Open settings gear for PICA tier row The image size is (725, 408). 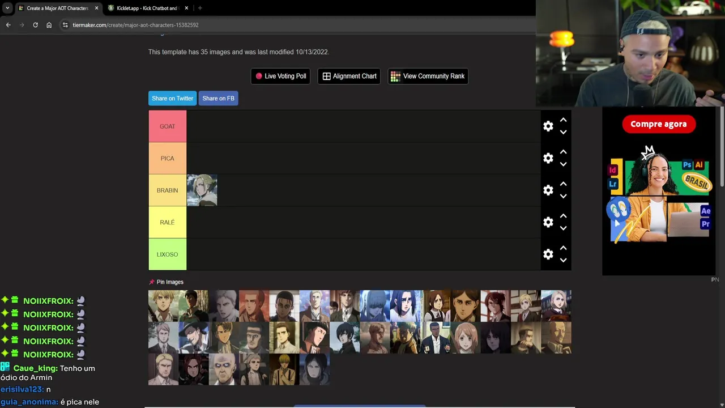(x=548, y=158)
